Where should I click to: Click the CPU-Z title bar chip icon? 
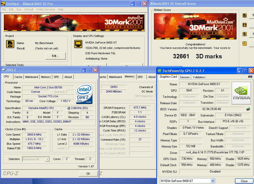[3, 70]
